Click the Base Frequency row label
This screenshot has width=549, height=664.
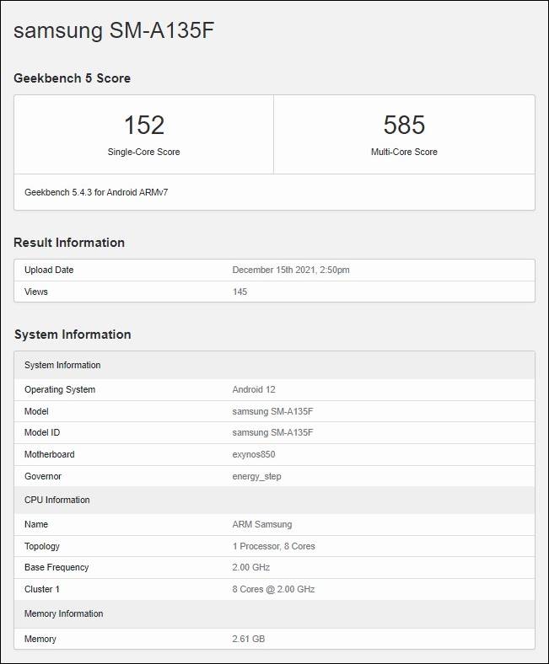[x=57, y=568]
